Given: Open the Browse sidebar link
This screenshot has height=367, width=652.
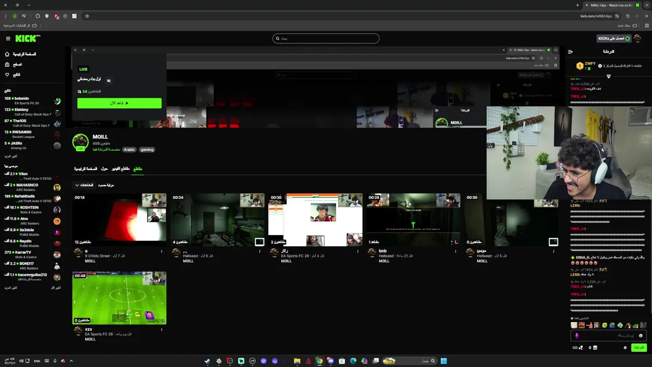Looking at the screenshot, I should click(x=13, y=64).
